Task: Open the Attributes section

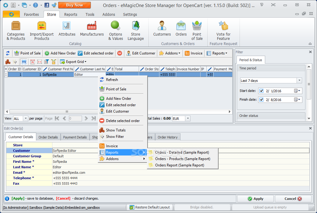Action: click(x=67, y=29)
